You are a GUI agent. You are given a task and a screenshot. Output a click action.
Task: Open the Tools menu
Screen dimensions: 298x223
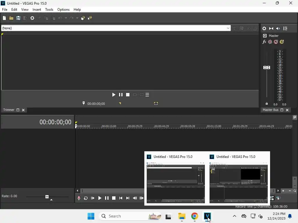click(x=49, y=10)
